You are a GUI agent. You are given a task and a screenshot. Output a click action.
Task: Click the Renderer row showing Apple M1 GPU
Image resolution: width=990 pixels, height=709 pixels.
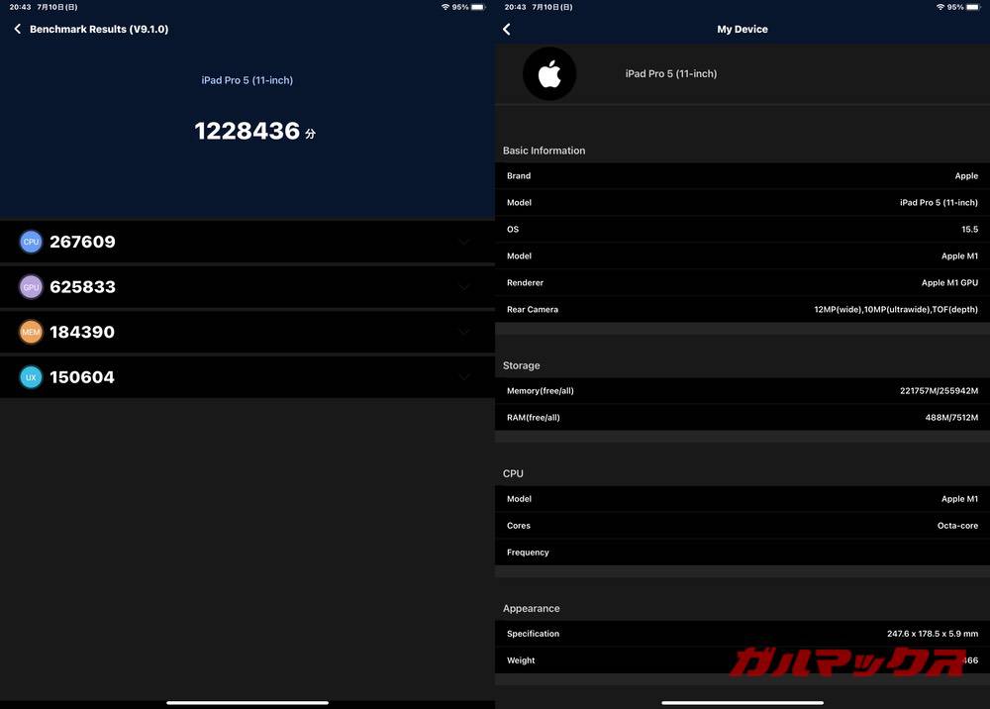click(x=742, y=282)
